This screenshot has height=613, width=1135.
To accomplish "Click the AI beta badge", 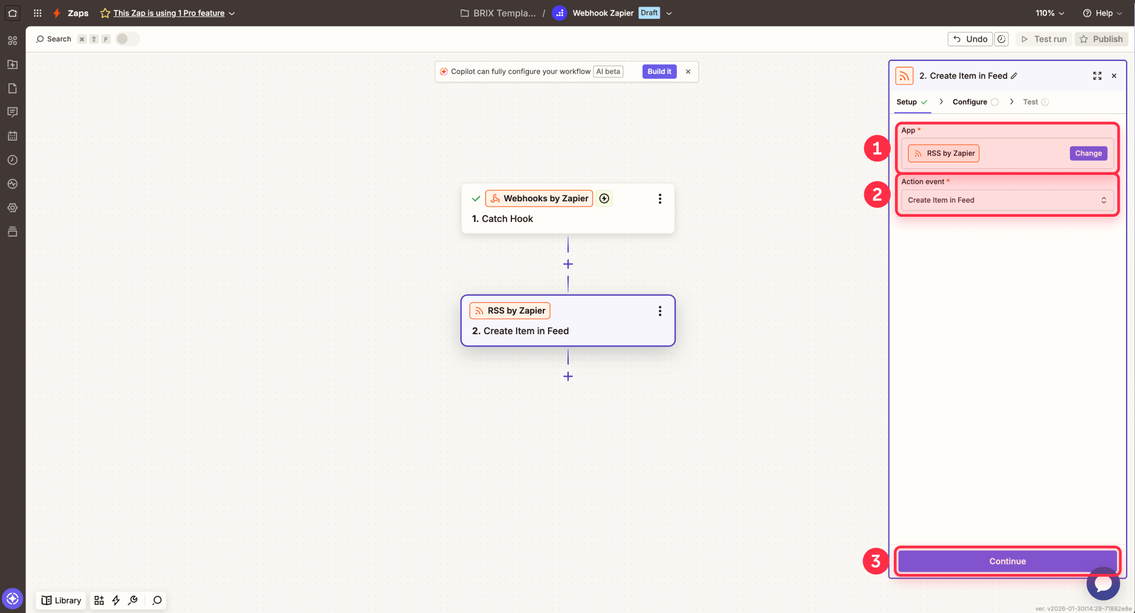I will click(608, 71).
